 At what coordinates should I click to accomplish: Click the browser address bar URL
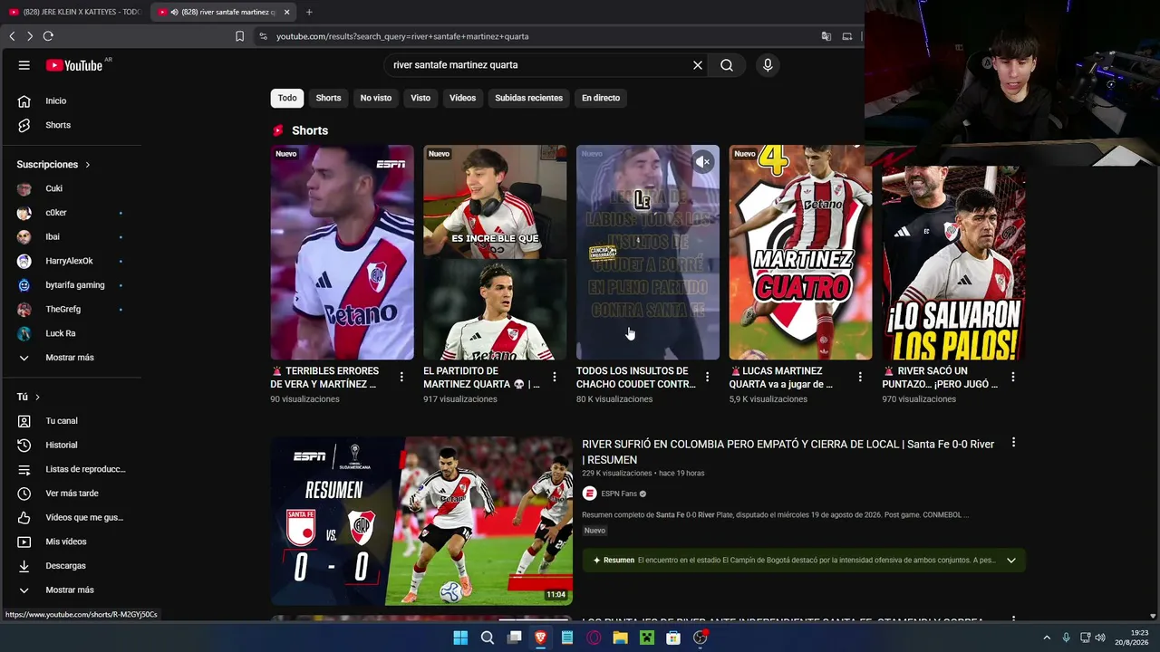(x=402, y=36)
